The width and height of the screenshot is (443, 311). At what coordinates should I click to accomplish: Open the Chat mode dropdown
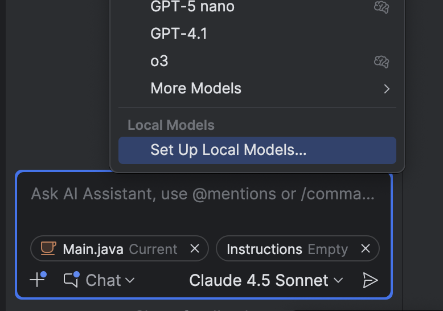tap(109, 280)
